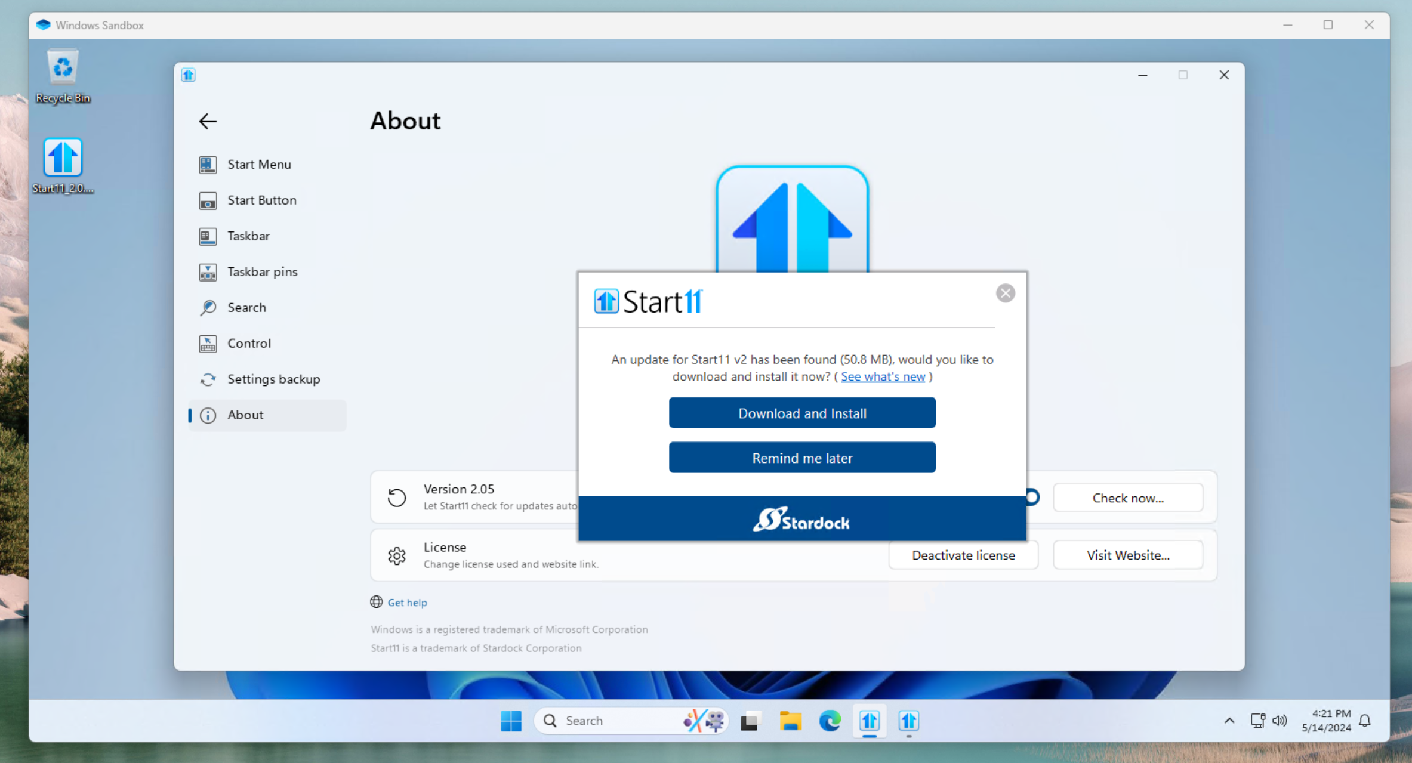This screenshot has width=1412, height=763.
Task: Click the Start11 logo in dialog
Action: [x=648, y=301]
